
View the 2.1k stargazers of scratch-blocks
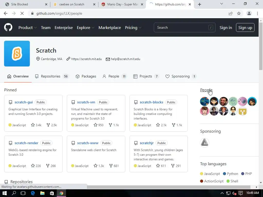tap(161, 125)
